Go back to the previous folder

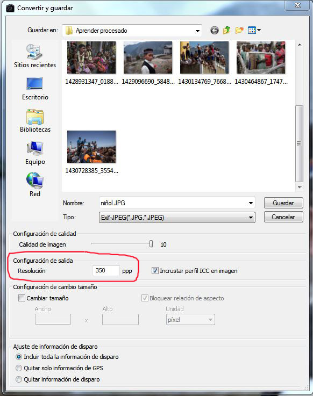pyautogui.click(x=215, y=31)
